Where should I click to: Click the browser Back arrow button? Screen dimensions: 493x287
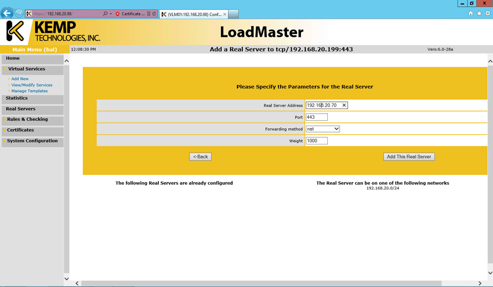click(7, 13)
